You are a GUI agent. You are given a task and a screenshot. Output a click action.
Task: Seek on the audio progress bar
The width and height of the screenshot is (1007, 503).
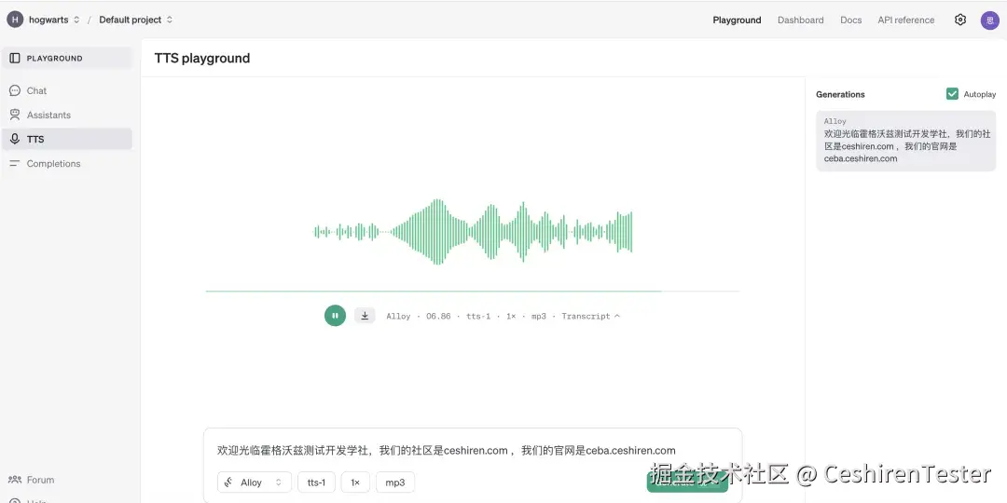[x=472, y=292]
